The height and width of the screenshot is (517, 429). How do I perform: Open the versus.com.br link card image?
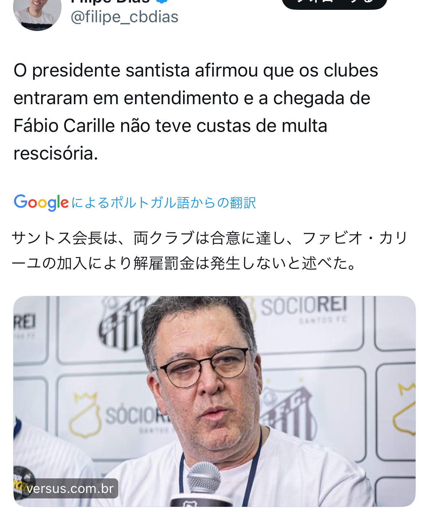point(214,401)
